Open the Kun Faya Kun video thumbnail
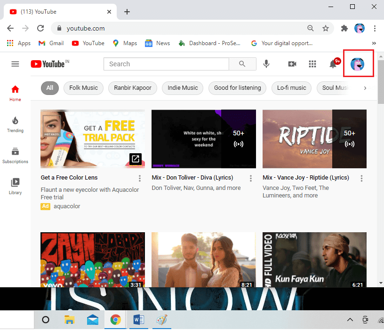The height and width of the screenshot is (330, 384). tap(314, 260)
